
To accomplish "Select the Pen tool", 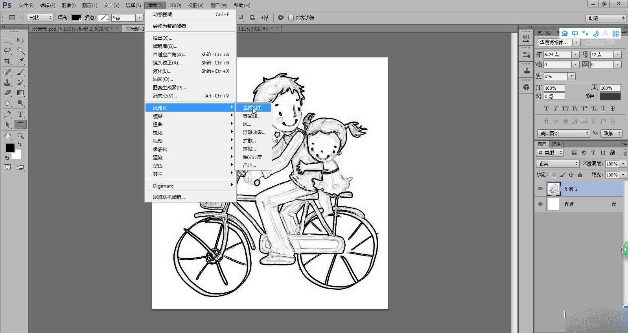I will (7, 114).
